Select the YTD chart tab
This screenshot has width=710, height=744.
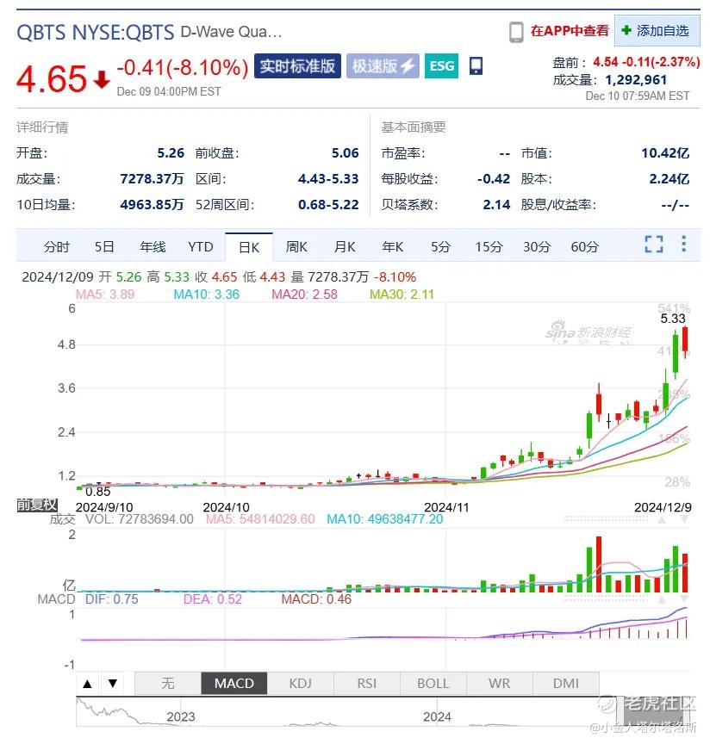[x=201, y=247]
